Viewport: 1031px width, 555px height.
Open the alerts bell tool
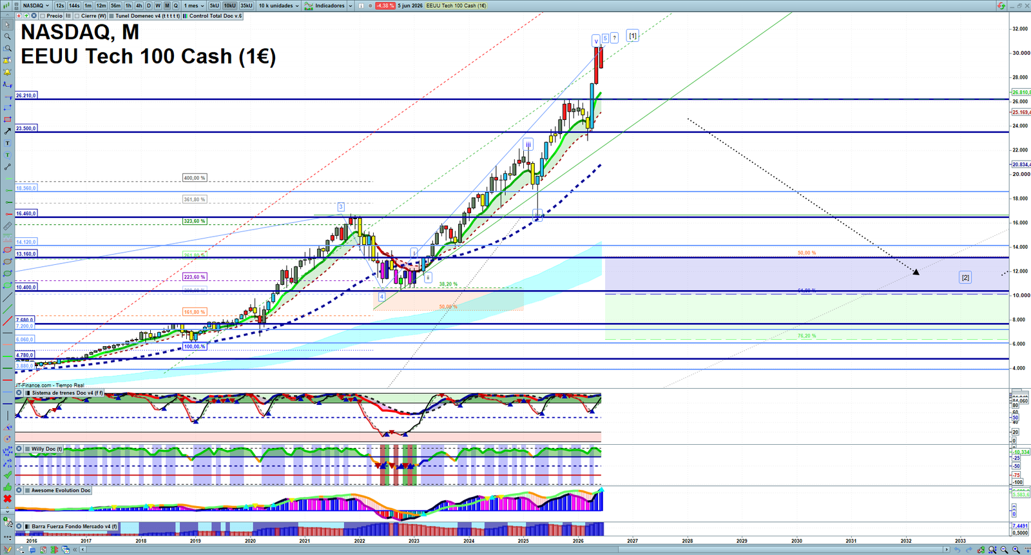7,72
